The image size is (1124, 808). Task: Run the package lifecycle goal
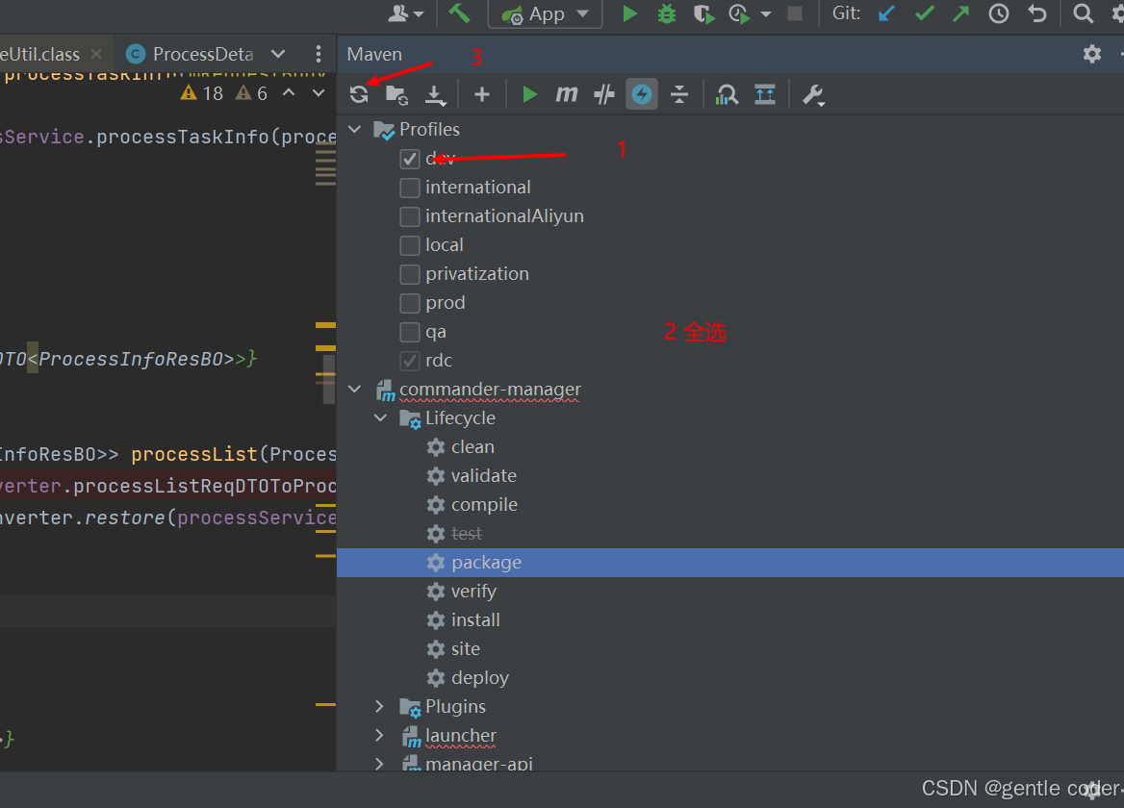[486, 562]
